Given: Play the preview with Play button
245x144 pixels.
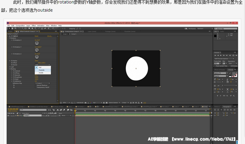Looking at the screenshot, I should tap(221, 56).
